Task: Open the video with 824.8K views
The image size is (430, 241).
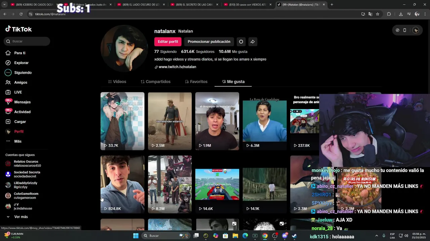Action: (122, 184)
